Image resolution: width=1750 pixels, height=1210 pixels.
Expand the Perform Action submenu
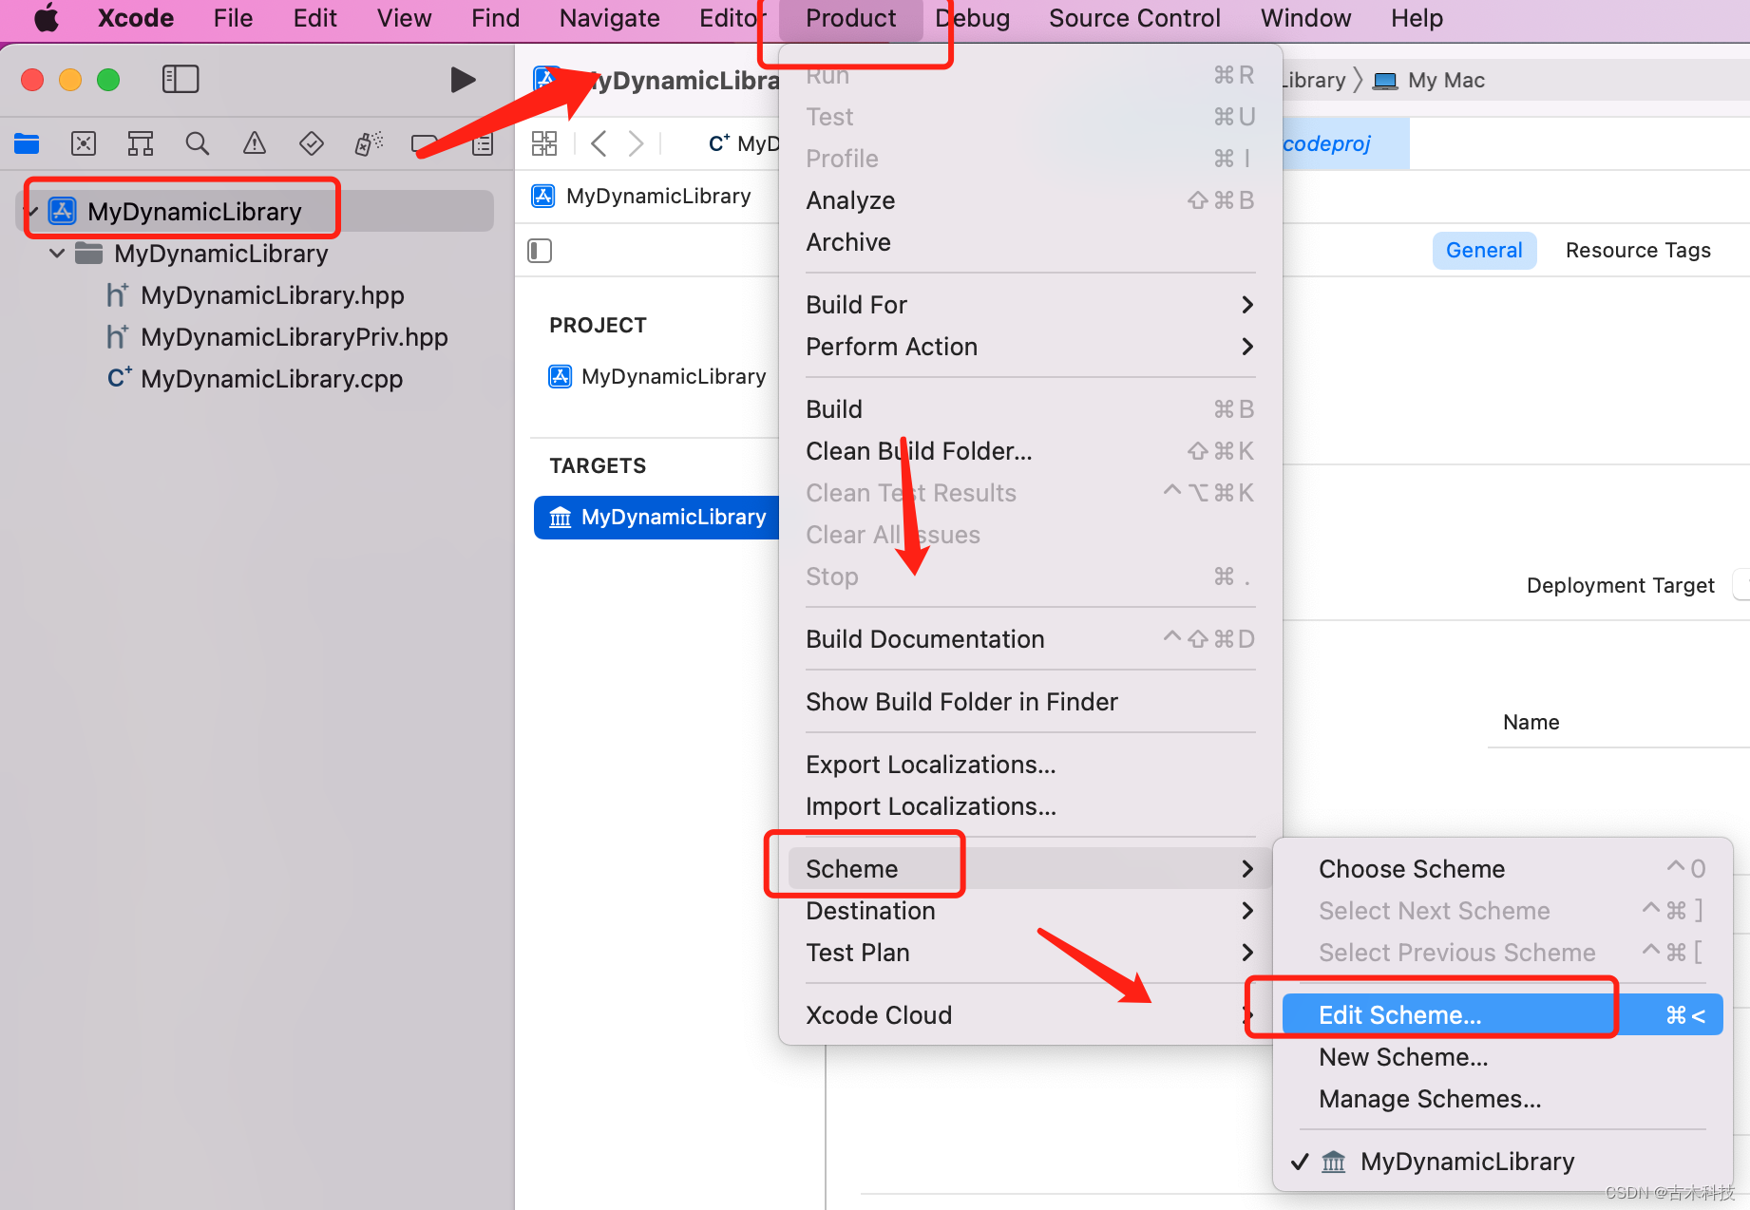pos(1031,347)
